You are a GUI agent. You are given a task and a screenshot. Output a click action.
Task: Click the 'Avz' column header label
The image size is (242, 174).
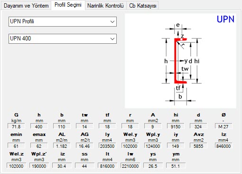point(199,135)
